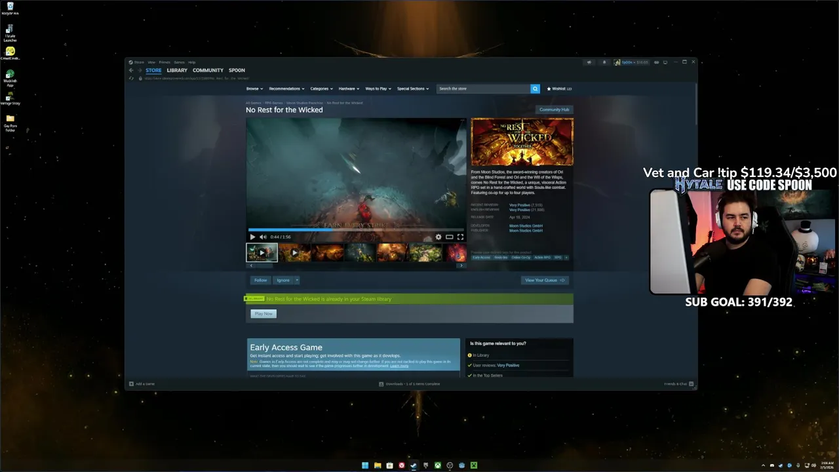The width and height of the screenshot is (839, 472).
Task: Open the SPOON profile tab
Action: (237, 70)
